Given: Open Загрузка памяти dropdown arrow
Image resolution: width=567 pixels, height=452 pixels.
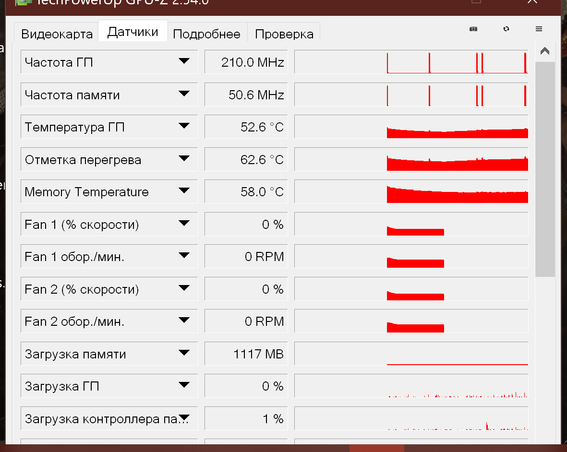Looking at the screenshot, I should tap(184, 353).
